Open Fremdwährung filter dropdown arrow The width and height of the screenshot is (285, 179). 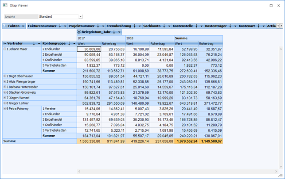tap(139, 27)
